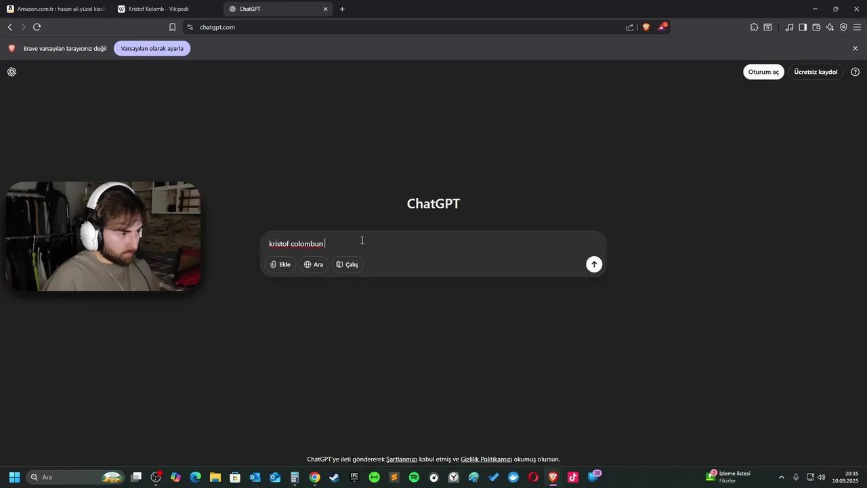Open Microsoft Store from the taskbar
Image resolution: width=867 pixels, height=488 pixels.
[235, 477]
